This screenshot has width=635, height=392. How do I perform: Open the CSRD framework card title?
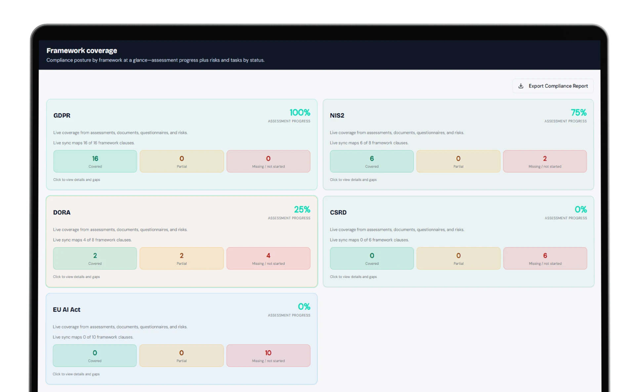tap(338, 212)
